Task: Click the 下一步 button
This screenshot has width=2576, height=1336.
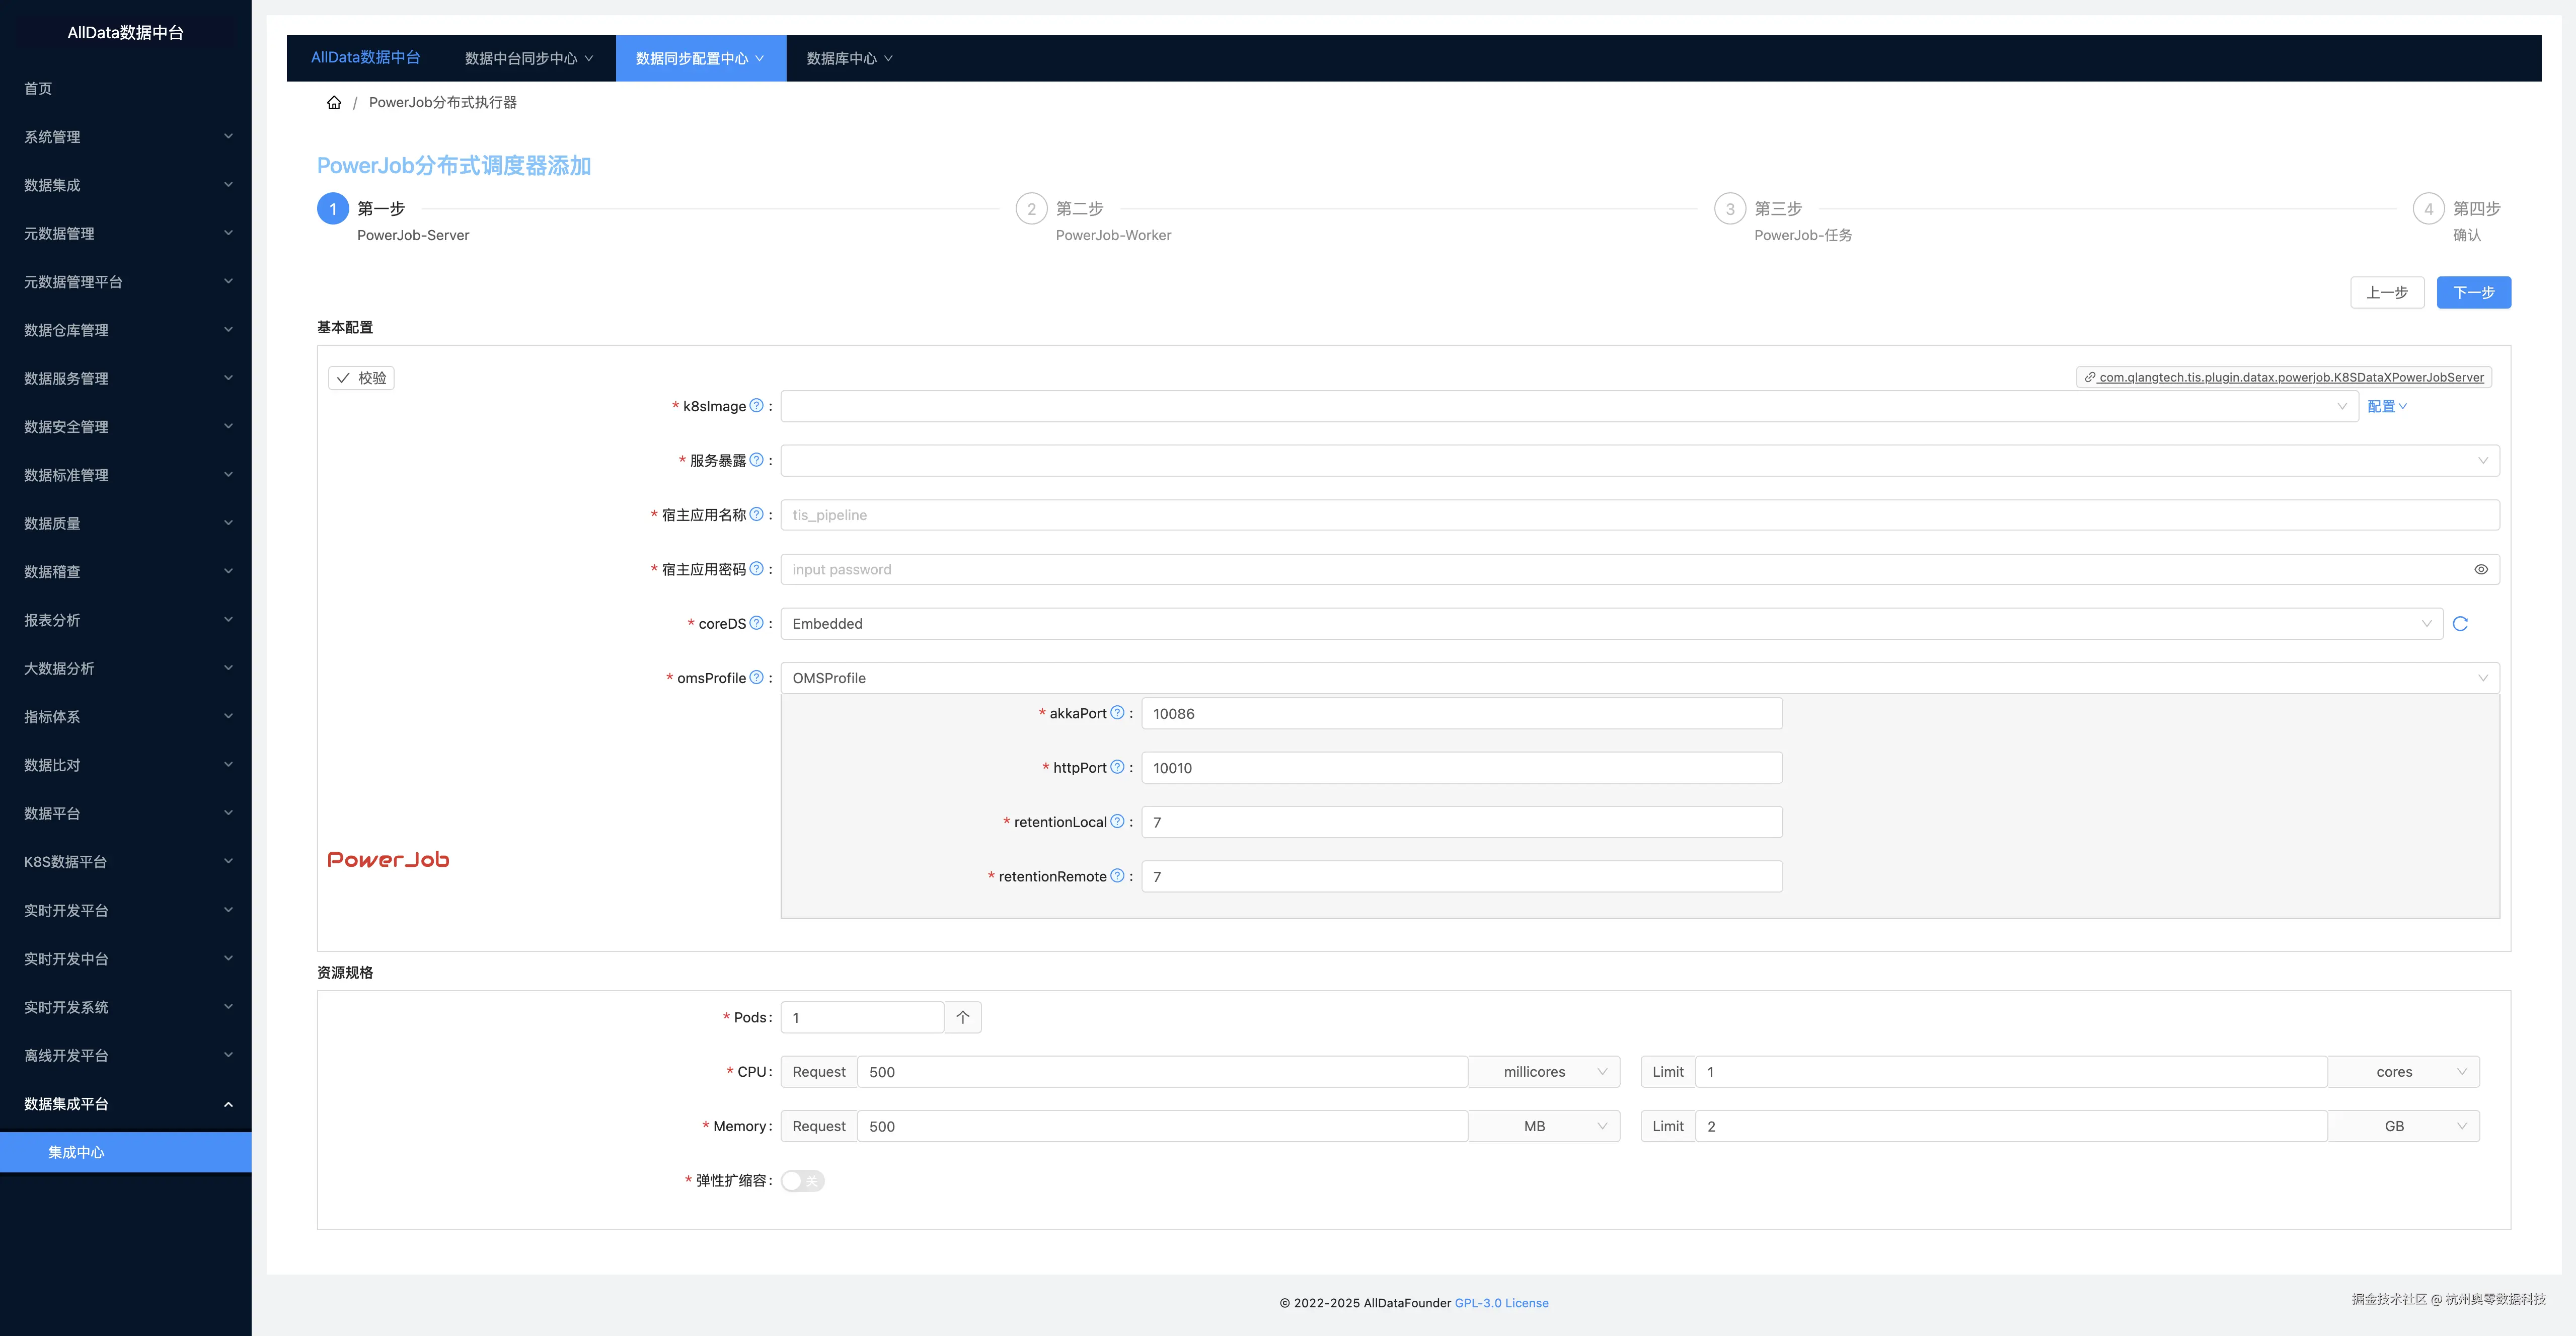Action: pos(2473,292)
